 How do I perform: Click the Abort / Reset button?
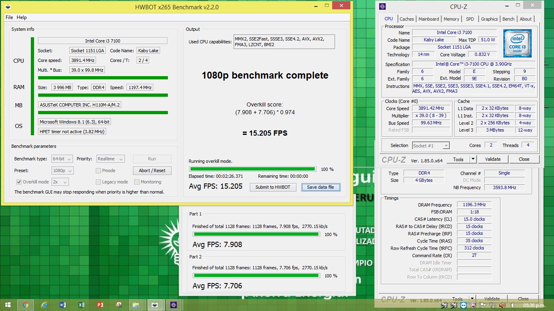(152, 170)
